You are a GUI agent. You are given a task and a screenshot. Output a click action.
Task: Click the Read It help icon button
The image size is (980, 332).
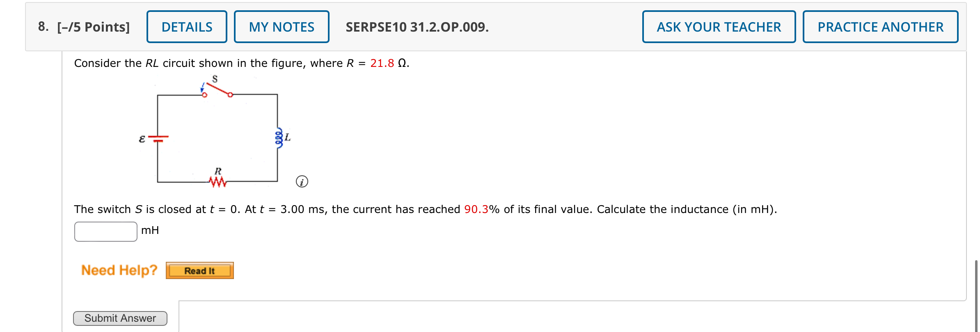click(199, 270)
